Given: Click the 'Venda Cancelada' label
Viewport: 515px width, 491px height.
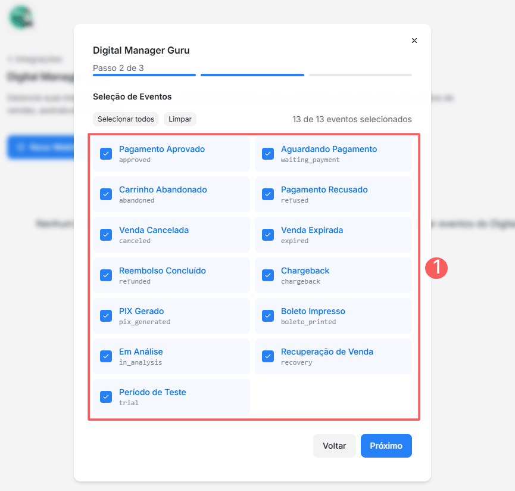Looking at the screenshot, I should tap(154, 230).
